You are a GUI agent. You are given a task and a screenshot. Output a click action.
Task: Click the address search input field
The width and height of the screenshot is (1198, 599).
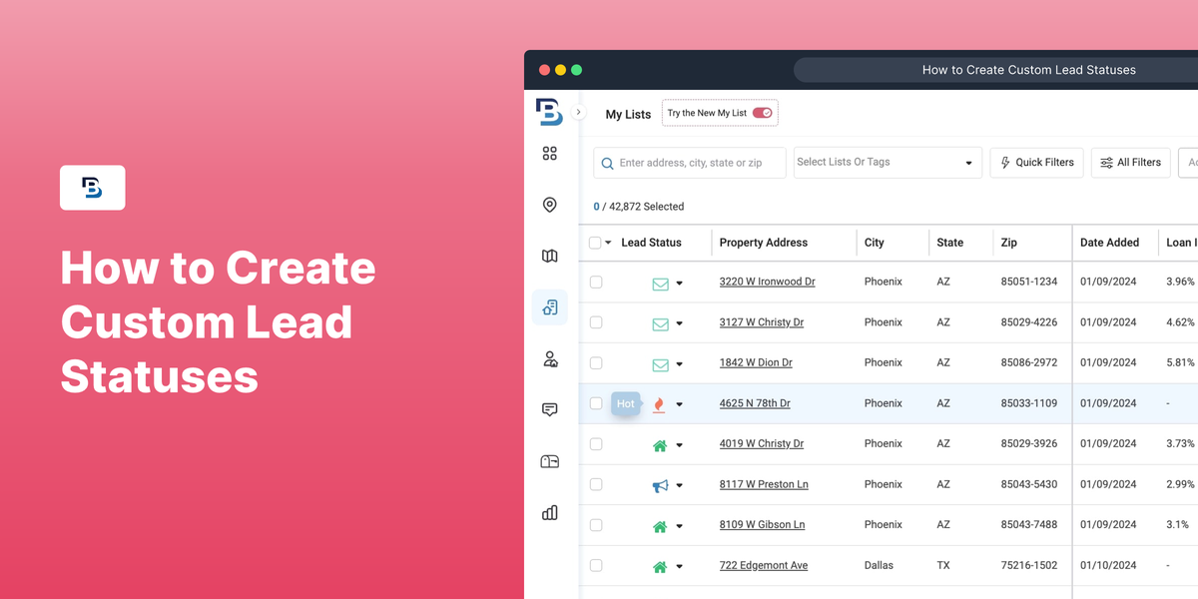pyautogui.click(x=689, y=162)
